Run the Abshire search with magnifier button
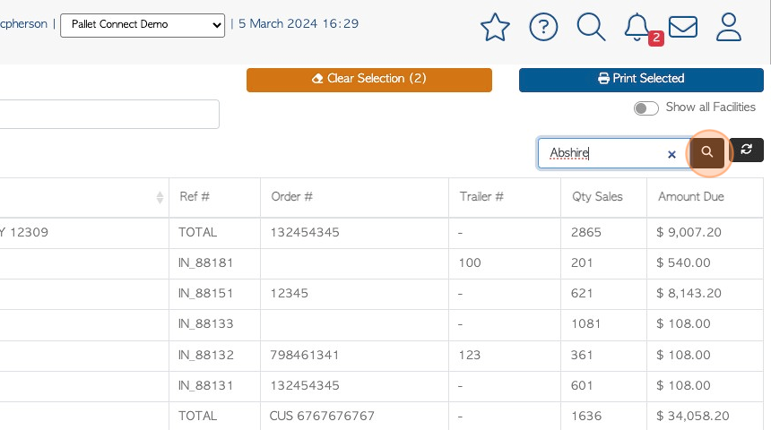The height and width of the screenshot is (430, 771). [707, 152]
